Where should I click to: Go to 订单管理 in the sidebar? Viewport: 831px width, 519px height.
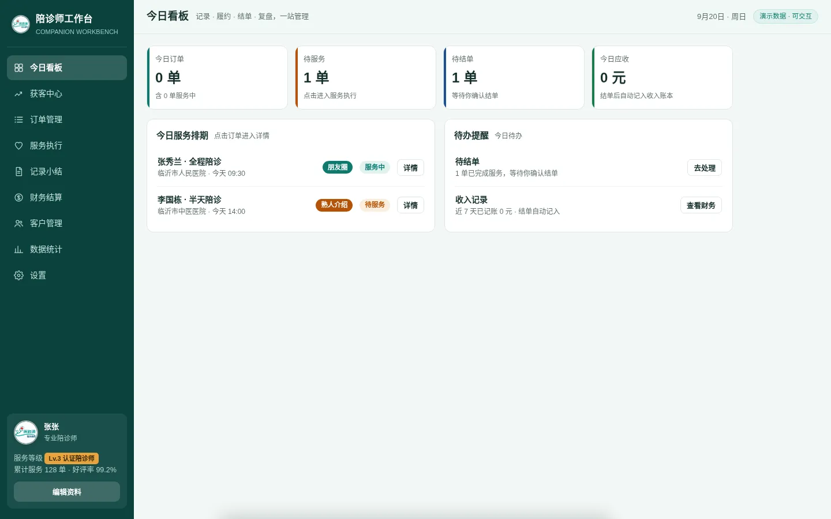pos(67,120)
